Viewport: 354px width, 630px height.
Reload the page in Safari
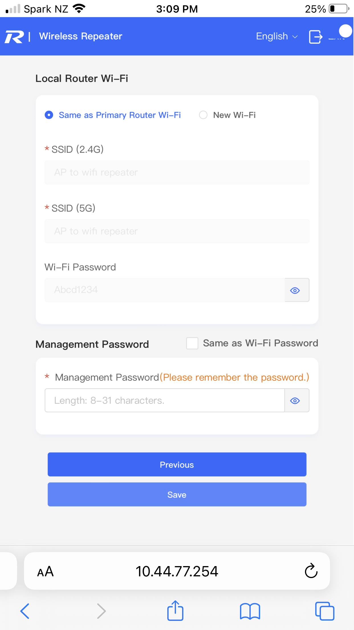click(311, 571)
